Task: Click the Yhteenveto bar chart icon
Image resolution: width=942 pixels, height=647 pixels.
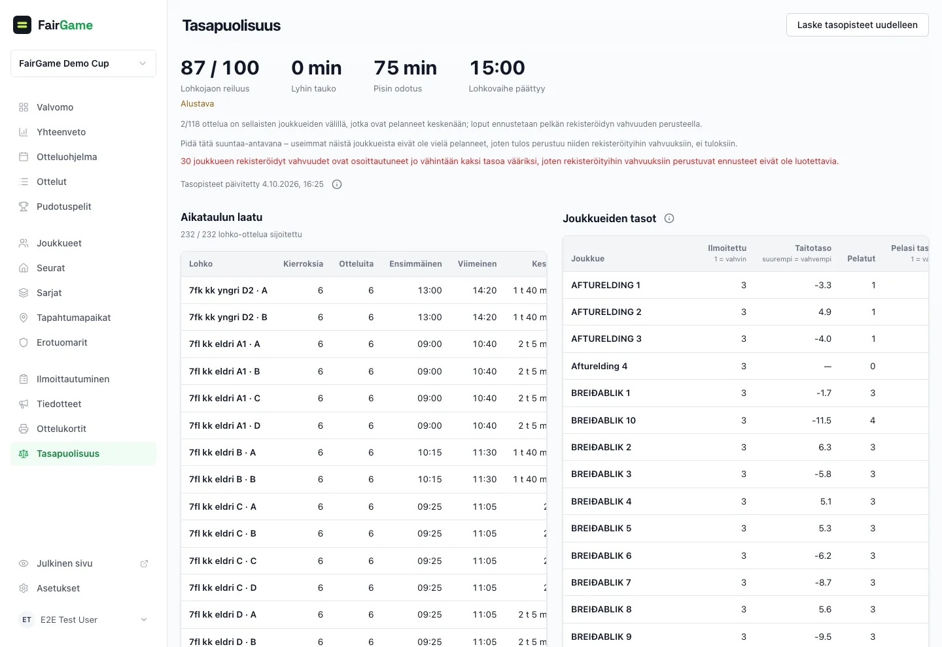Action: coord(24,132)
